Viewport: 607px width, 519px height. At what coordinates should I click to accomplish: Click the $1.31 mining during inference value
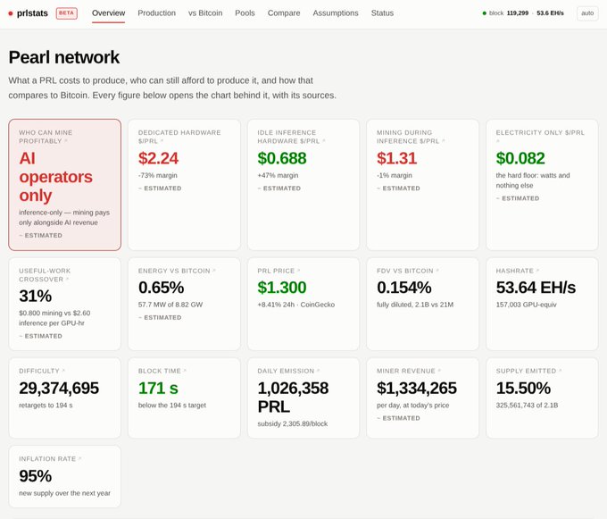point(397,158)
